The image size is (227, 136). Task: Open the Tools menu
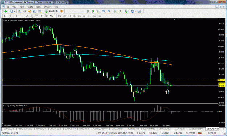[x=38, y=7]
